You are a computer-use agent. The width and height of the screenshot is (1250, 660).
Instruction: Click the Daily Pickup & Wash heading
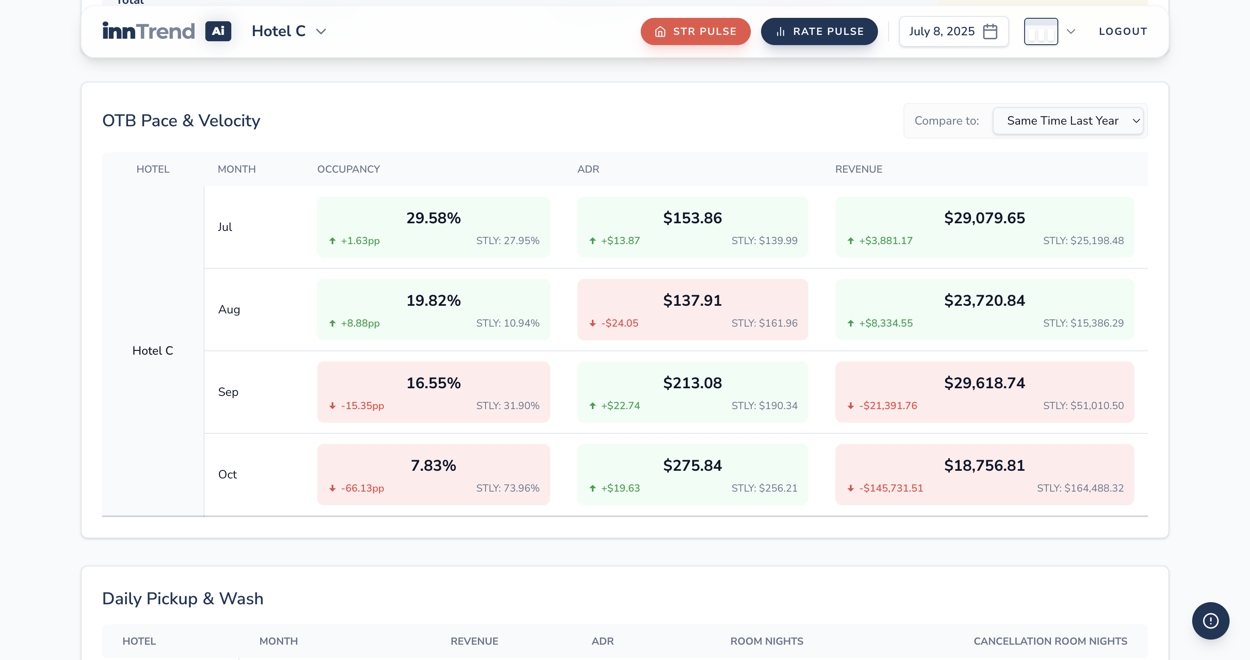(183, 599)
